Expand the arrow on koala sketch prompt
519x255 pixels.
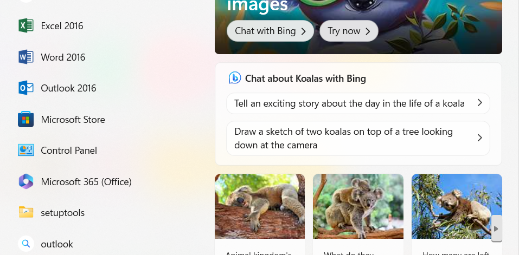coord(479,138)
